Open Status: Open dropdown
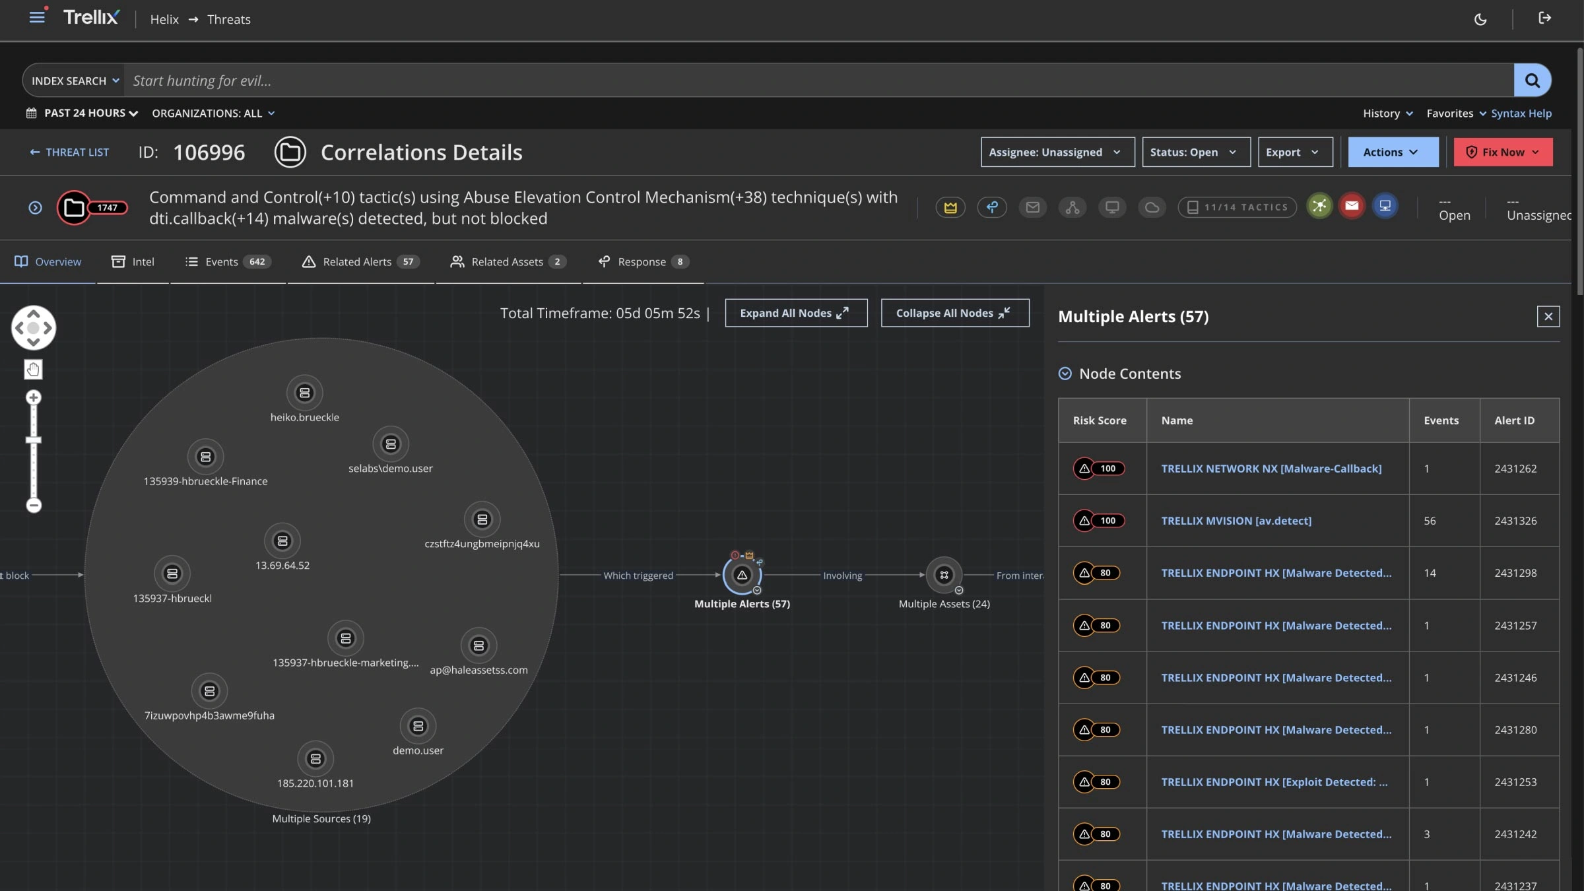Screen dimensions: 1584x891 point(1196,152)
